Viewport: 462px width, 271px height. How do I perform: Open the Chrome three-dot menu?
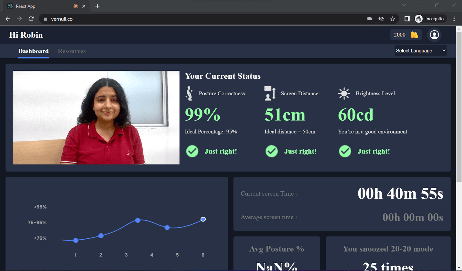(x=454, y=19)
